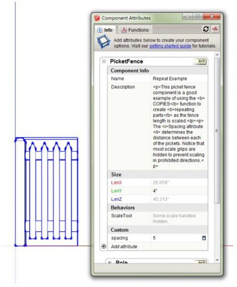Click the add attribute plus icon
Screen dimensions: 237x287
(x=104, y=246)
